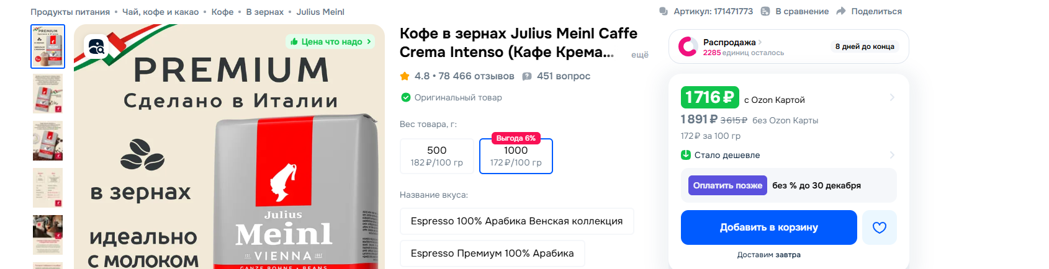Viewport: 1049px width, 269px height.
Task: Expand the Стало дешевле price details
Action: click(892, 155)
